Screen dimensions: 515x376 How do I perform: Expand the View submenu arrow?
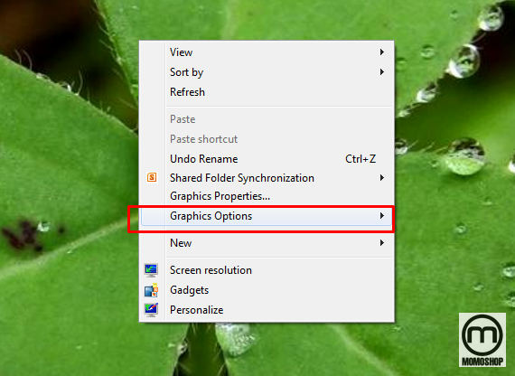[381, 52]
